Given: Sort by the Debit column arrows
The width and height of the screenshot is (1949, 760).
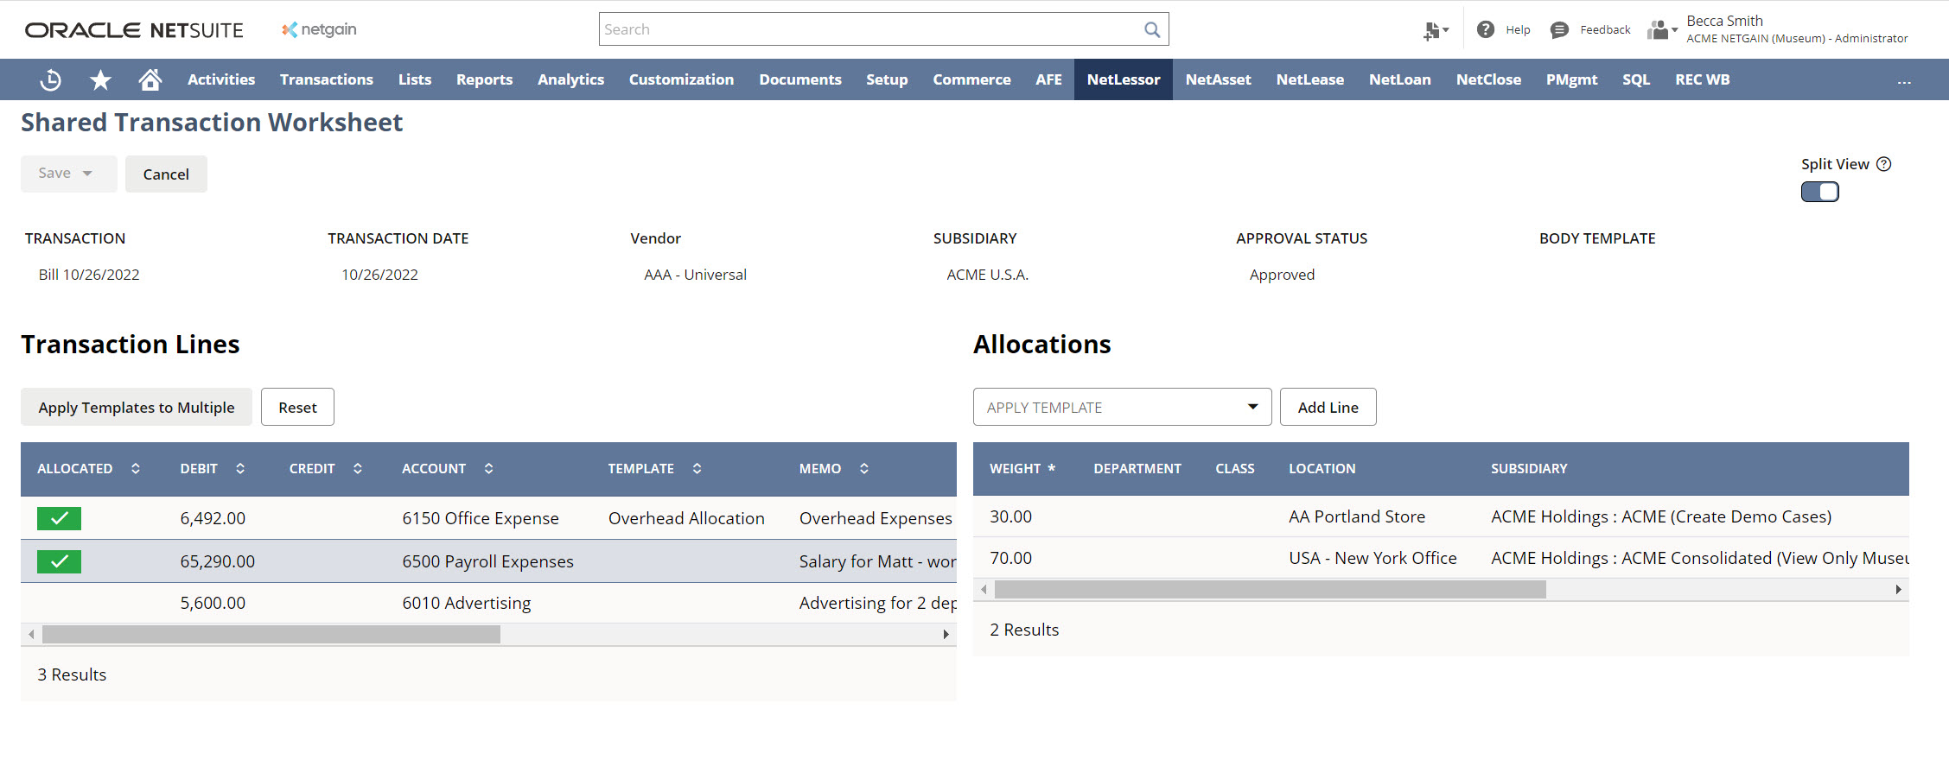Looking at the screenshot, I should pos(240,468).
